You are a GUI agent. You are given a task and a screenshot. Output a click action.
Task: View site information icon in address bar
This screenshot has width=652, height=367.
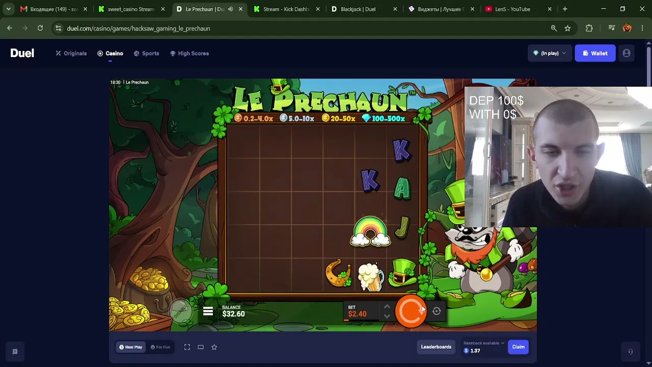tap(58, 29)
